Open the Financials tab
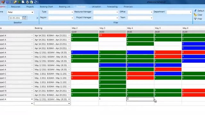Image resolution: width=205 pixels, height=115 pixels. pyautogui.click(x=128, y=7)
